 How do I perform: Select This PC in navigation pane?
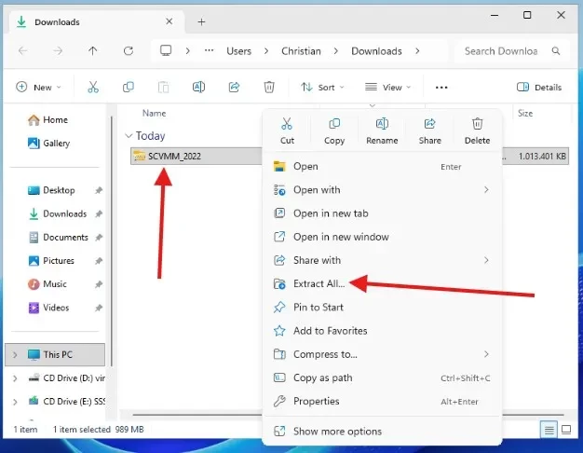[x=55, y=355]
